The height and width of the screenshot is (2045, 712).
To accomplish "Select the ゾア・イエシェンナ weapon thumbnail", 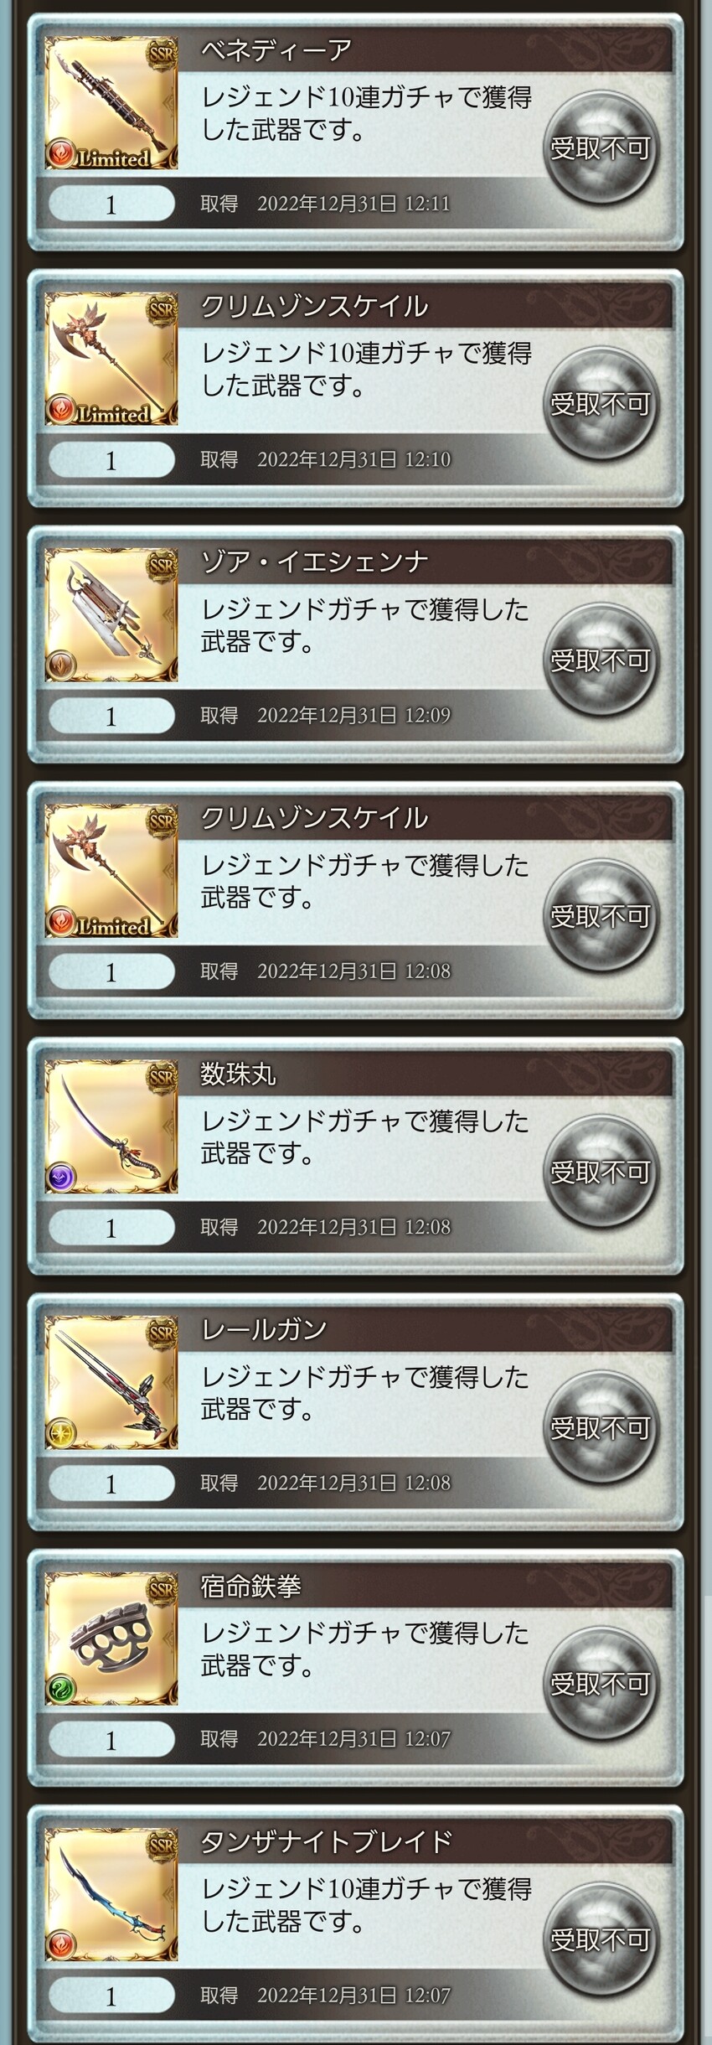I will tap(111, 615).
